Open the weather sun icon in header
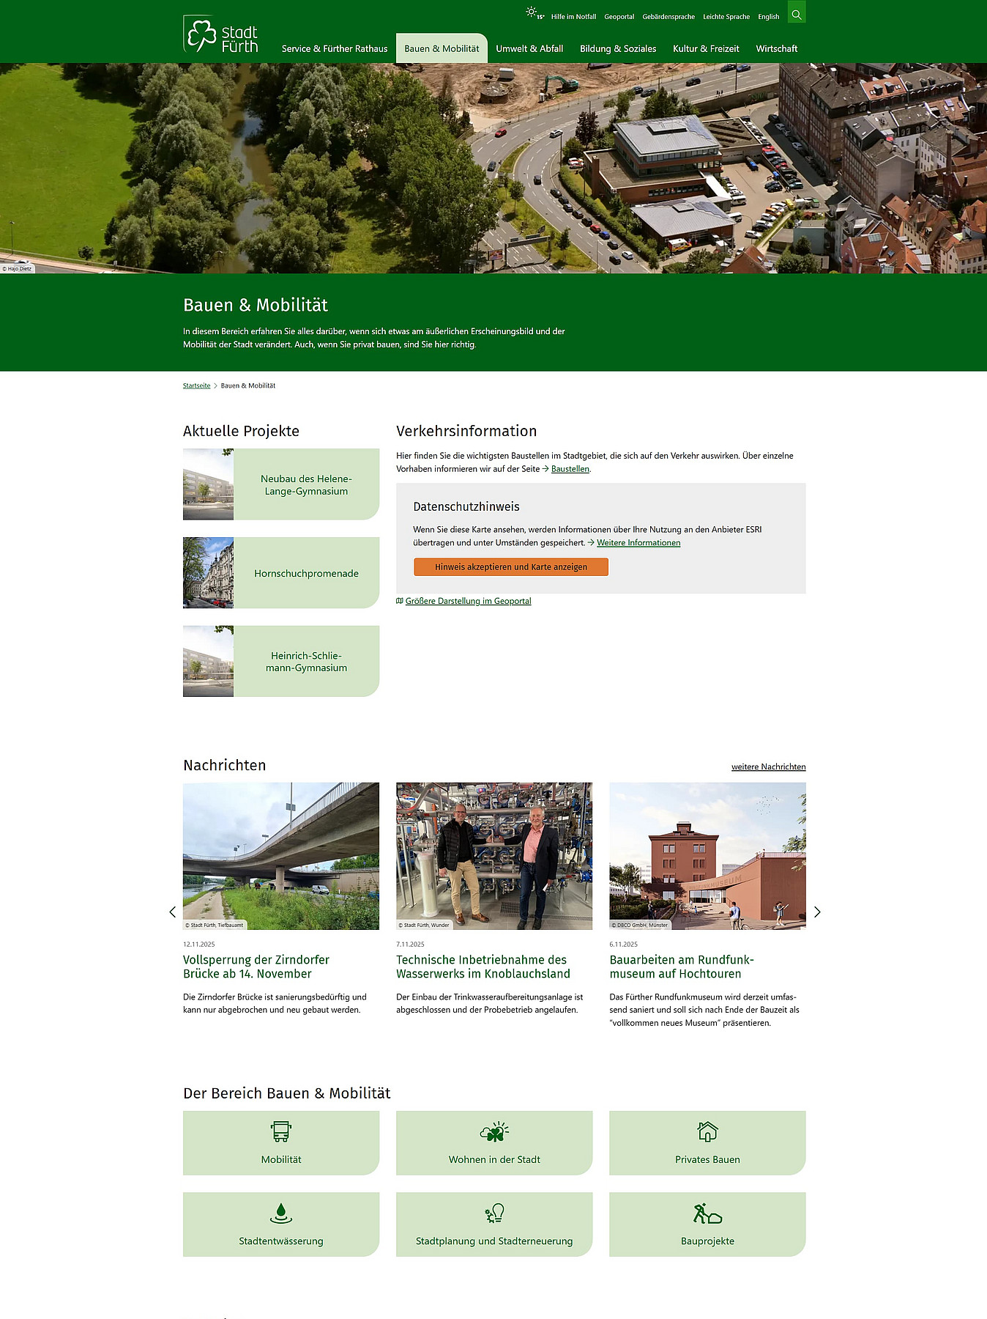The width and height of the screenshot is (987, 1319). click(532, 12)
